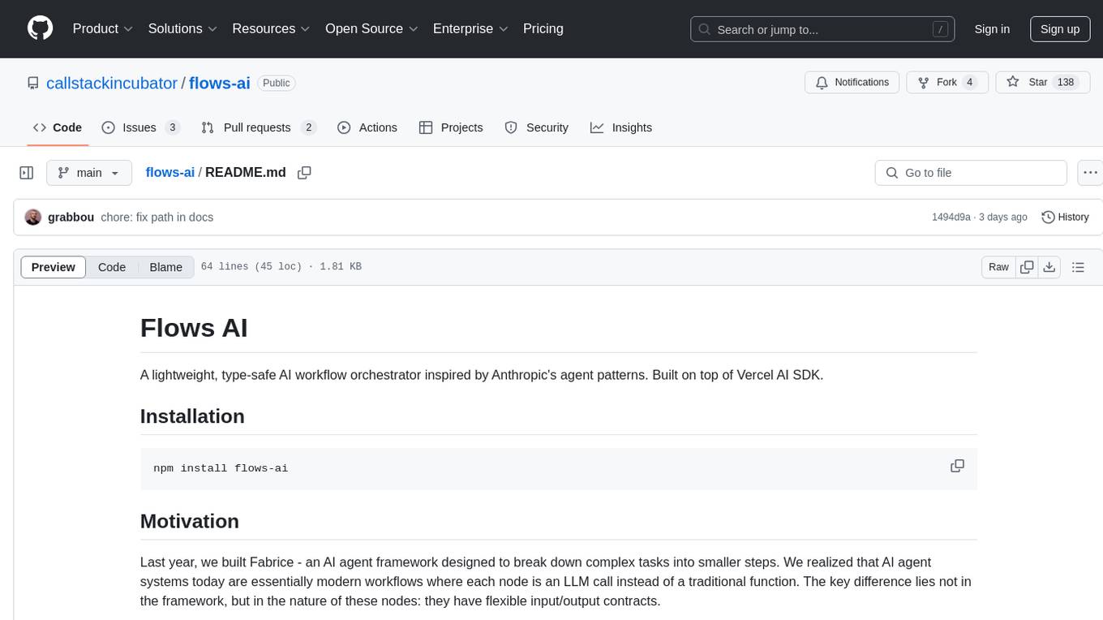Open the grabbou author profile link
This screenshot has height=620, width=1103.
[71, 217]
